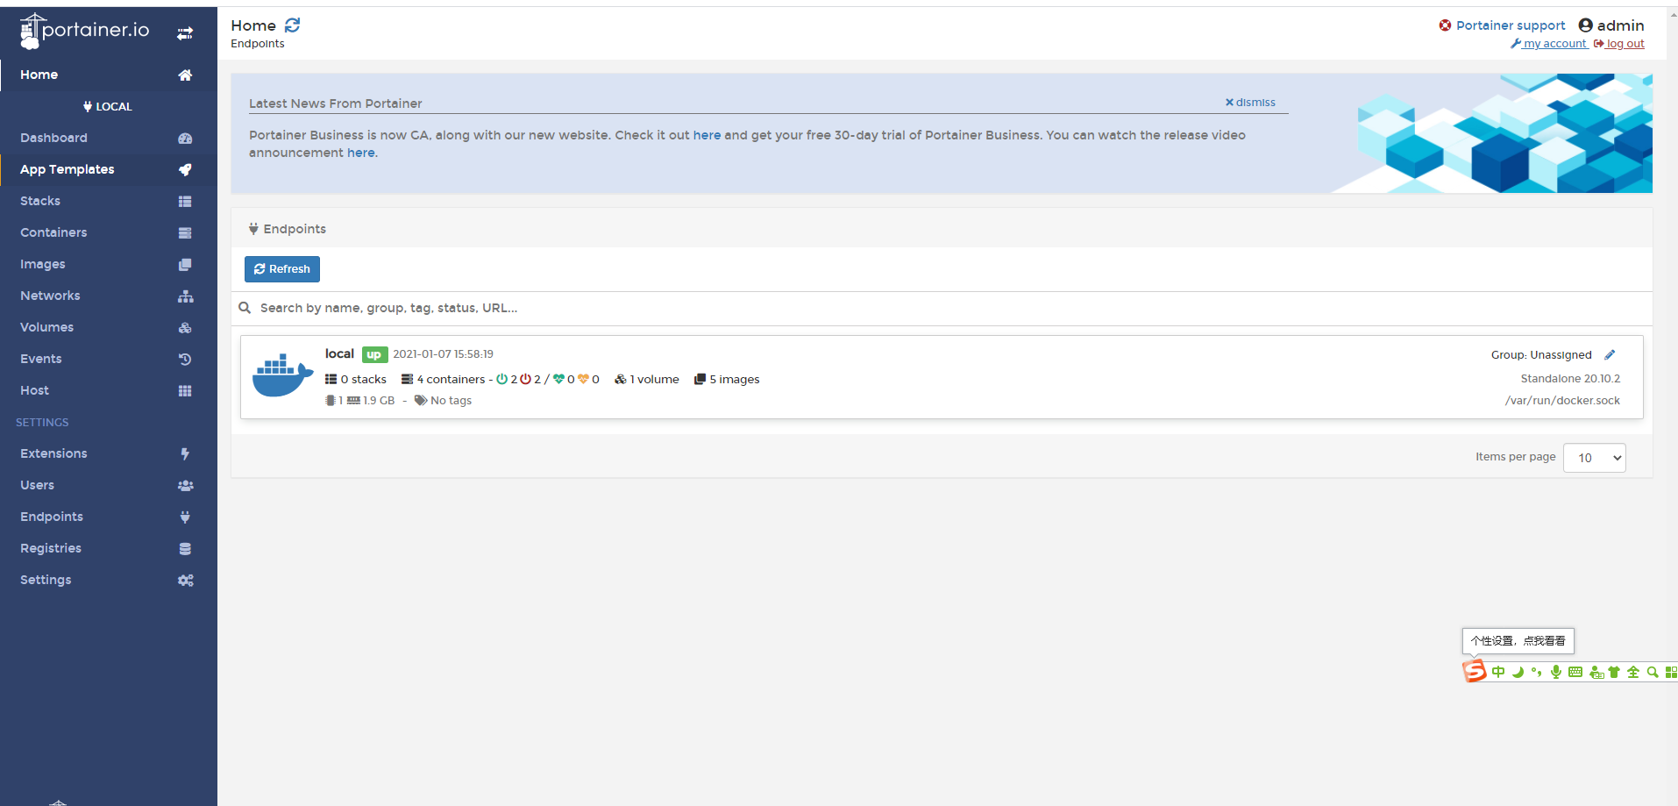Click the Containers list icon in sidebar
The height and width of the screenshot is (806, 1678).
click(x=185, y=233)
